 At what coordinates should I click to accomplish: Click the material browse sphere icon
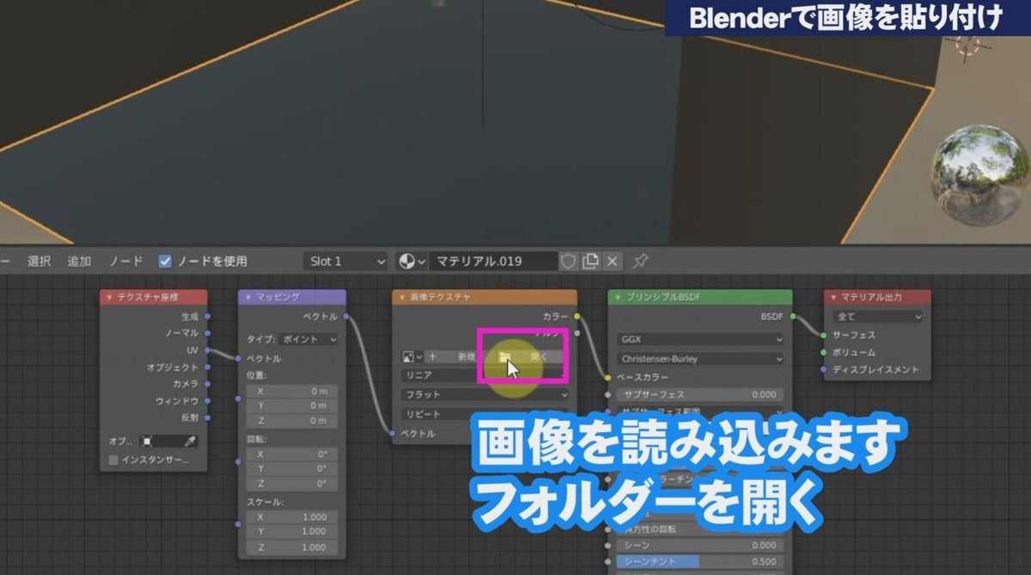click(411, 261)
